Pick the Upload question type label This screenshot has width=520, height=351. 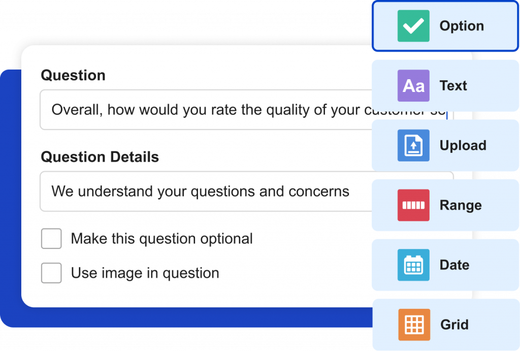click(463, 145)
